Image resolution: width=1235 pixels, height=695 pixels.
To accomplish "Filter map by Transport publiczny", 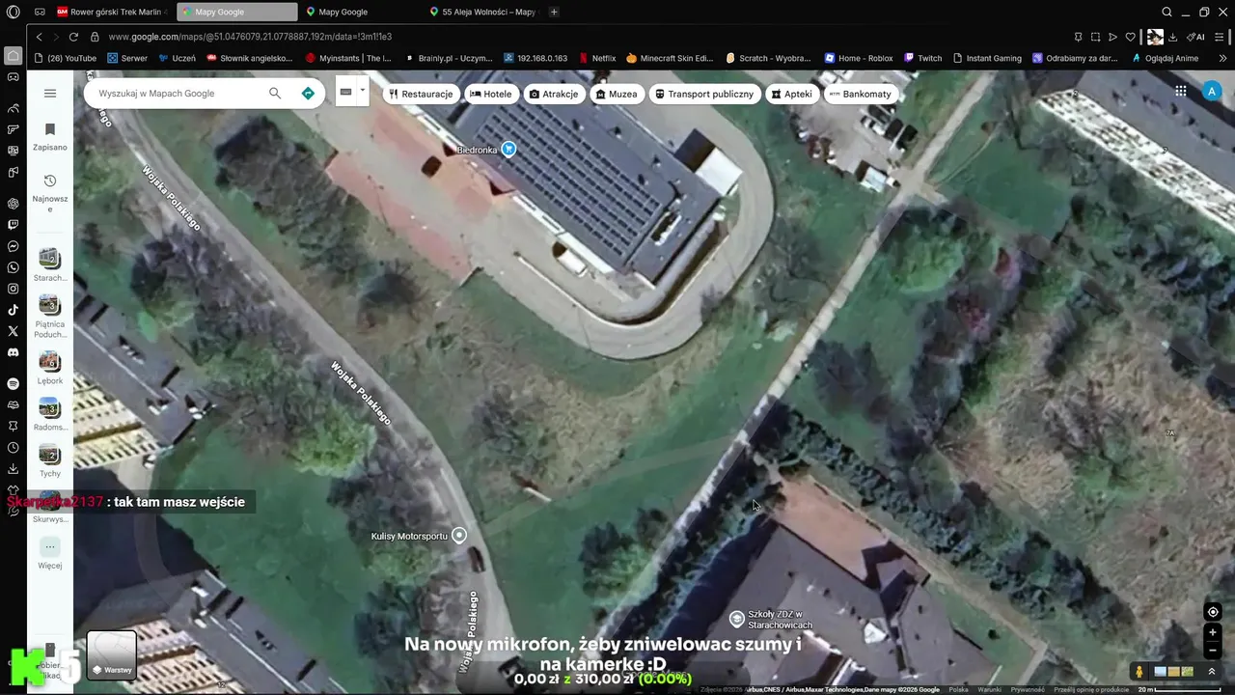I will click(703, 94).
